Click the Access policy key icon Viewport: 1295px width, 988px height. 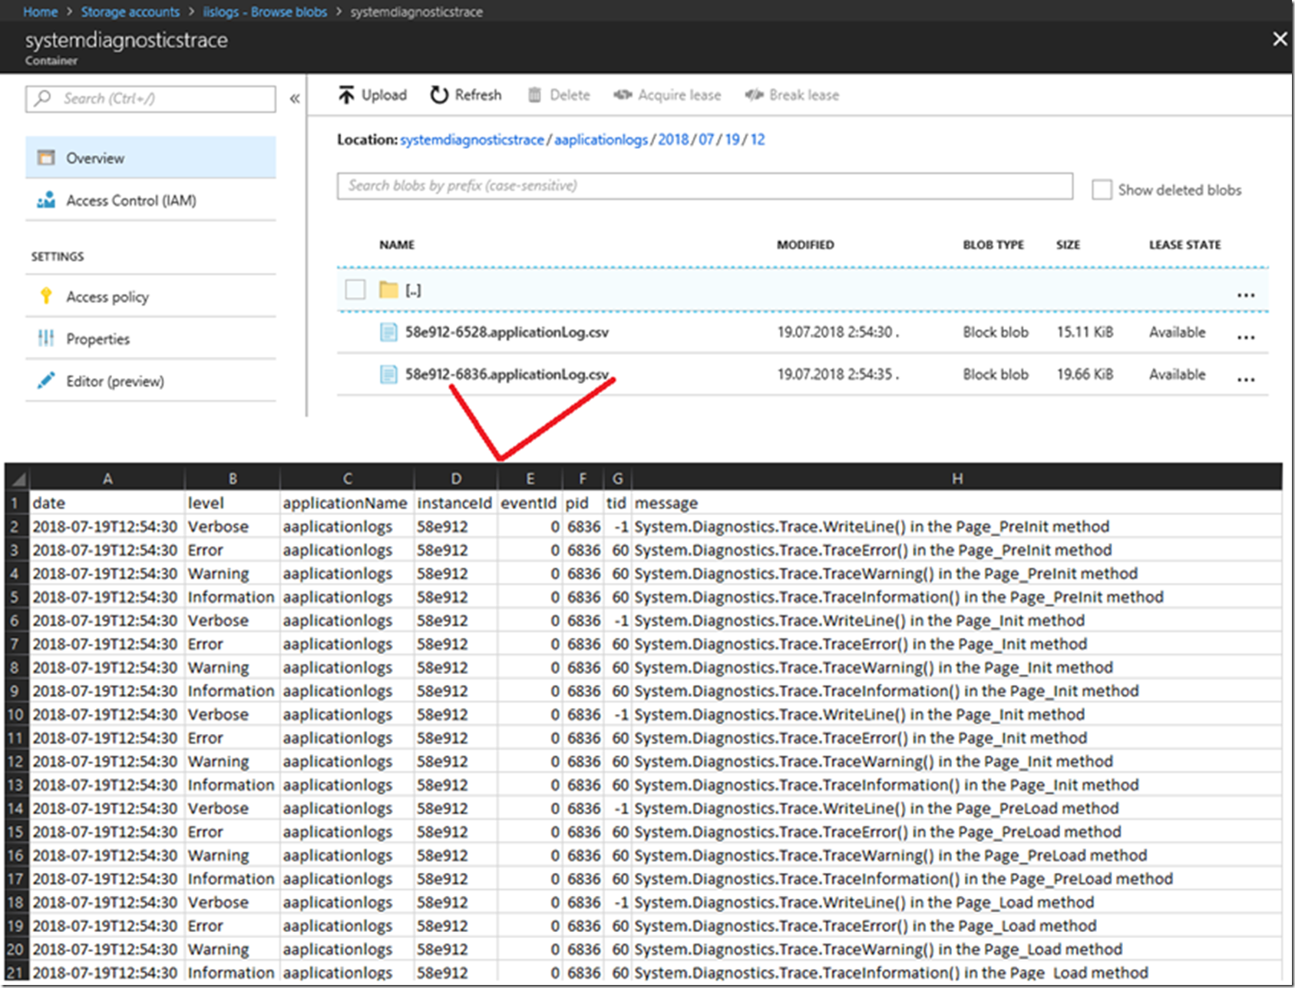click(46, 296)
